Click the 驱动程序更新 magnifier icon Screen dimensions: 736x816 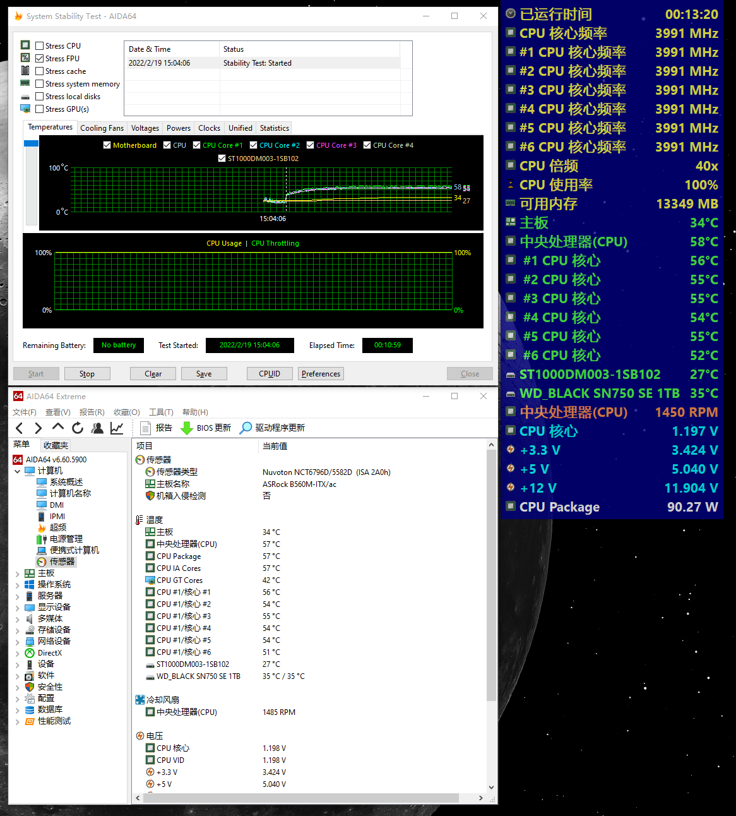[246, 428]
